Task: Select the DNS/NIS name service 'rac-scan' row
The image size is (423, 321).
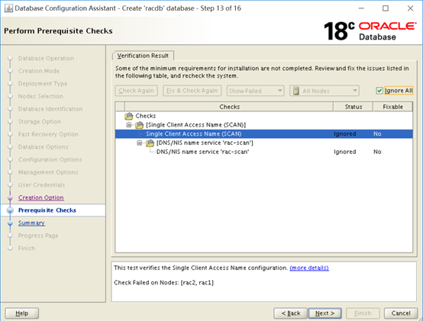Action: pos(264,152)
